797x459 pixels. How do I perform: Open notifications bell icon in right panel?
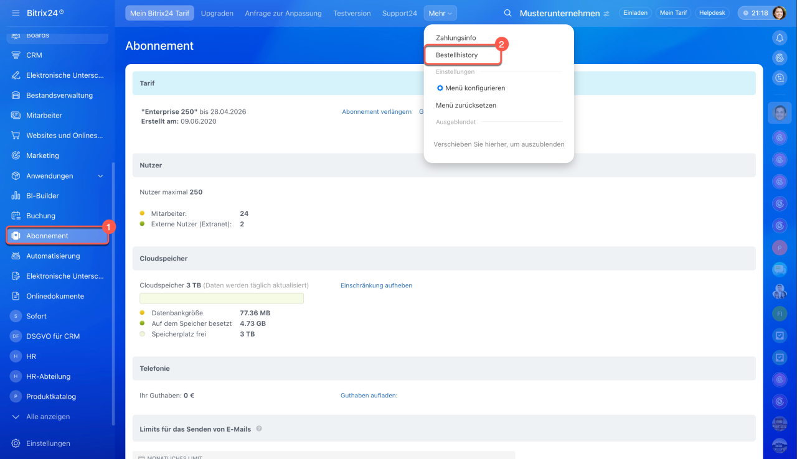[x=780, y=38]
